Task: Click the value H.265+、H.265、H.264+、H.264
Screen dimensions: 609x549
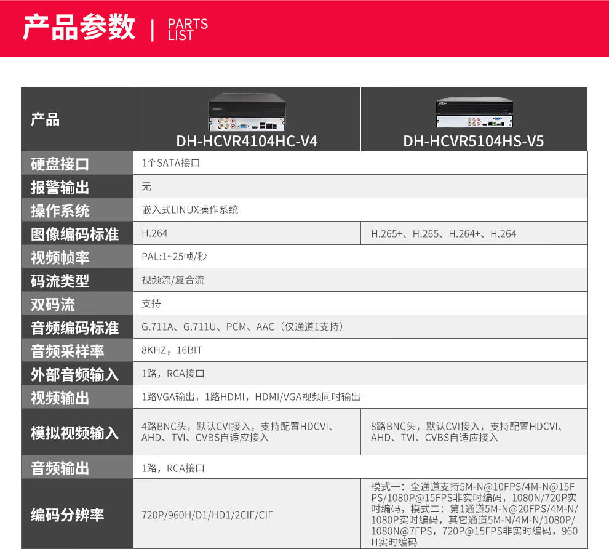Action: point(444,233)
